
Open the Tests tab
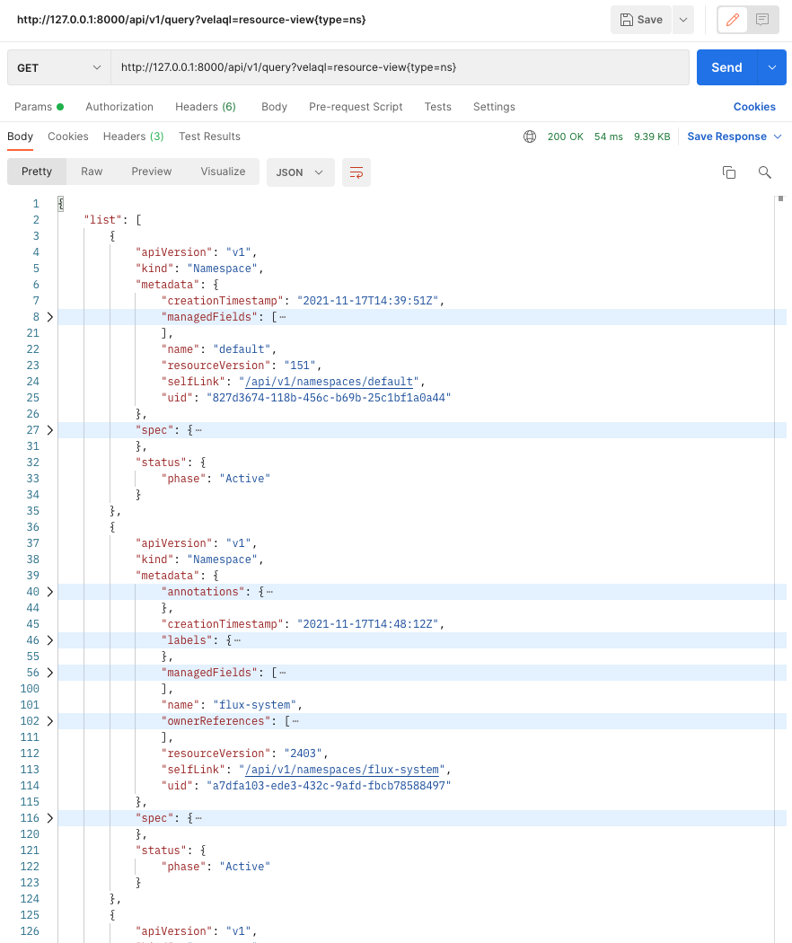pyautogui.click(x=438, y=107)
